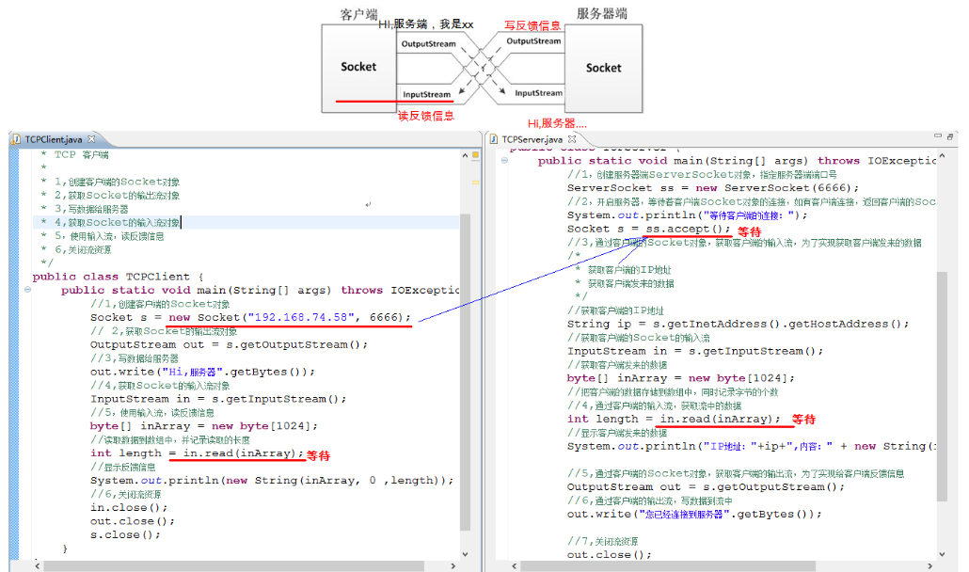Click the warning overlay on the TCPClient tab icon
The height and width of the screenshot is (572, 969).
pyautogui.click(x=12, y=142)
